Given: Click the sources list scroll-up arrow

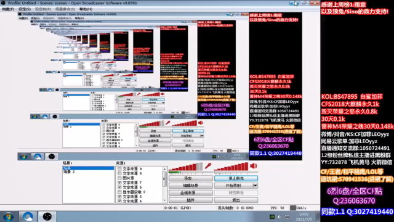Looking at the screenshot, I should click(164, 169).
